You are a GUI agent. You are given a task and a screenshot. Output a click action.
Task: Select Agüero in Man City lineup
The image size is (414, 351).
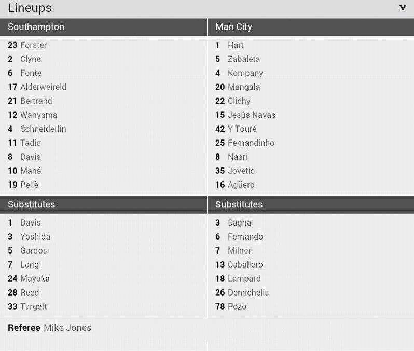[235, 185]
